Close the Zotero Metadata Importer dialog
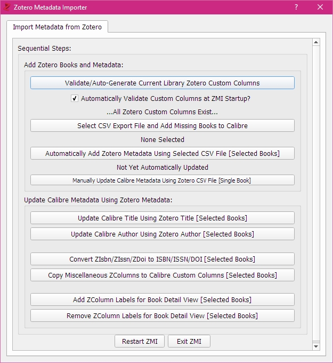 320,7
